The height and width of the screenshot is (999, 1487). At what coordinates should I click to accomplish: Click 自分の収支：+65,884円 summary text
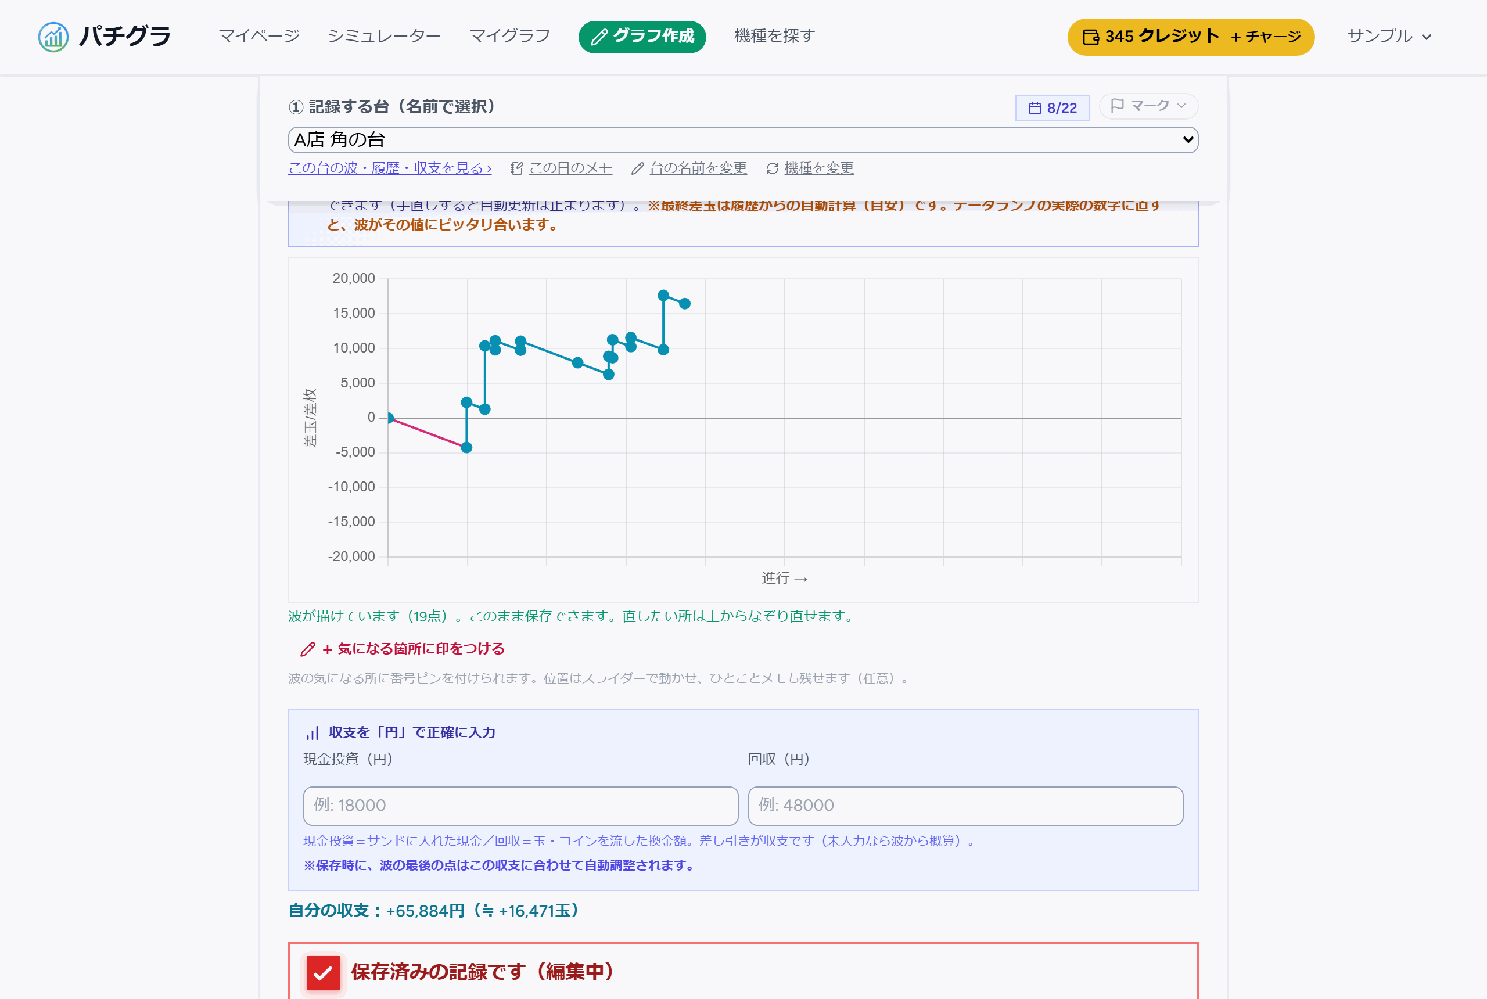coord(433,911)
